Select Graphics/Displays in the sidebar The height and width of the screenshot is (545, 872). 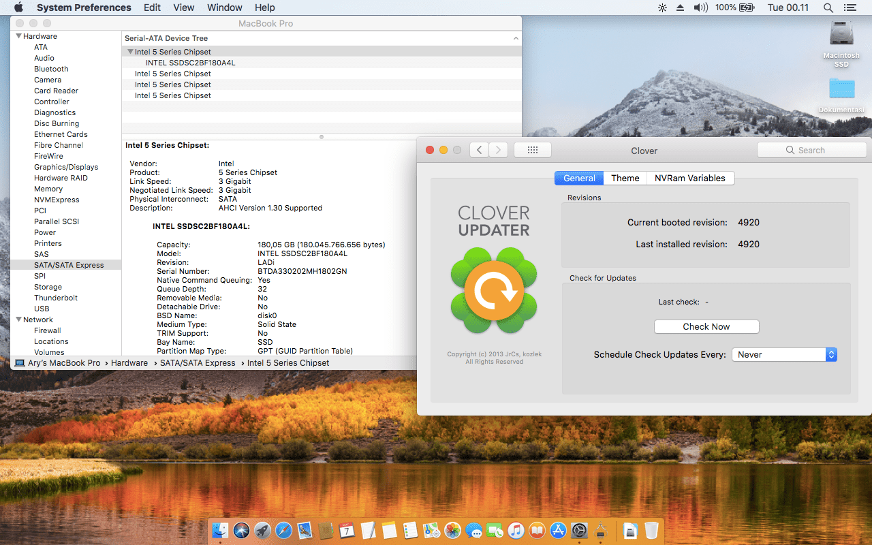tap(66, 167)
